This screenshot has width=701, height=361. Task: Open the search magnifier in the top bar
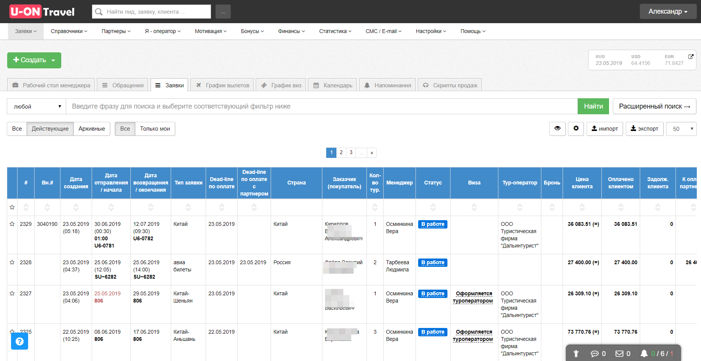coord(98,11)
